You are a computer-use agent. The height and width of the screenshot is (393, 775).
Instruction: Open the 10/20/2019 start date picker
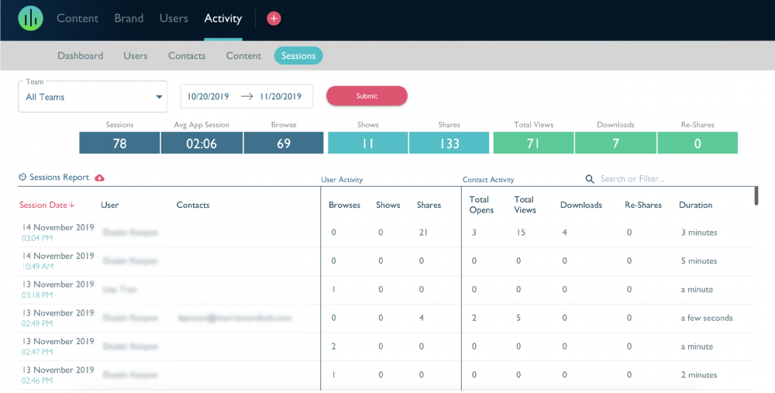208,96
